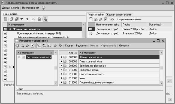Select Регламентовані звіти node in the tree
The height and width of the screenshot is (104, 175).
pyautogui.click(x=39, y=57)
